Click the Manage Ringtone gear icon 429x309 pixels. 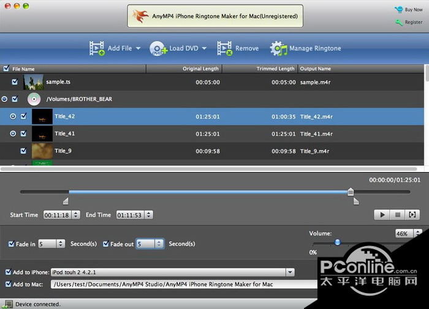pos(278,48)
